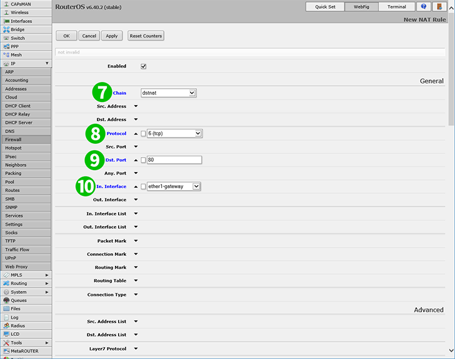Expand the Dst. Address field

pyautogui.click(x=136, y=119)
